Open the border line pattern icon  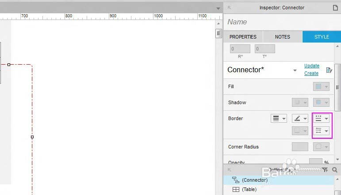(321, 118)
